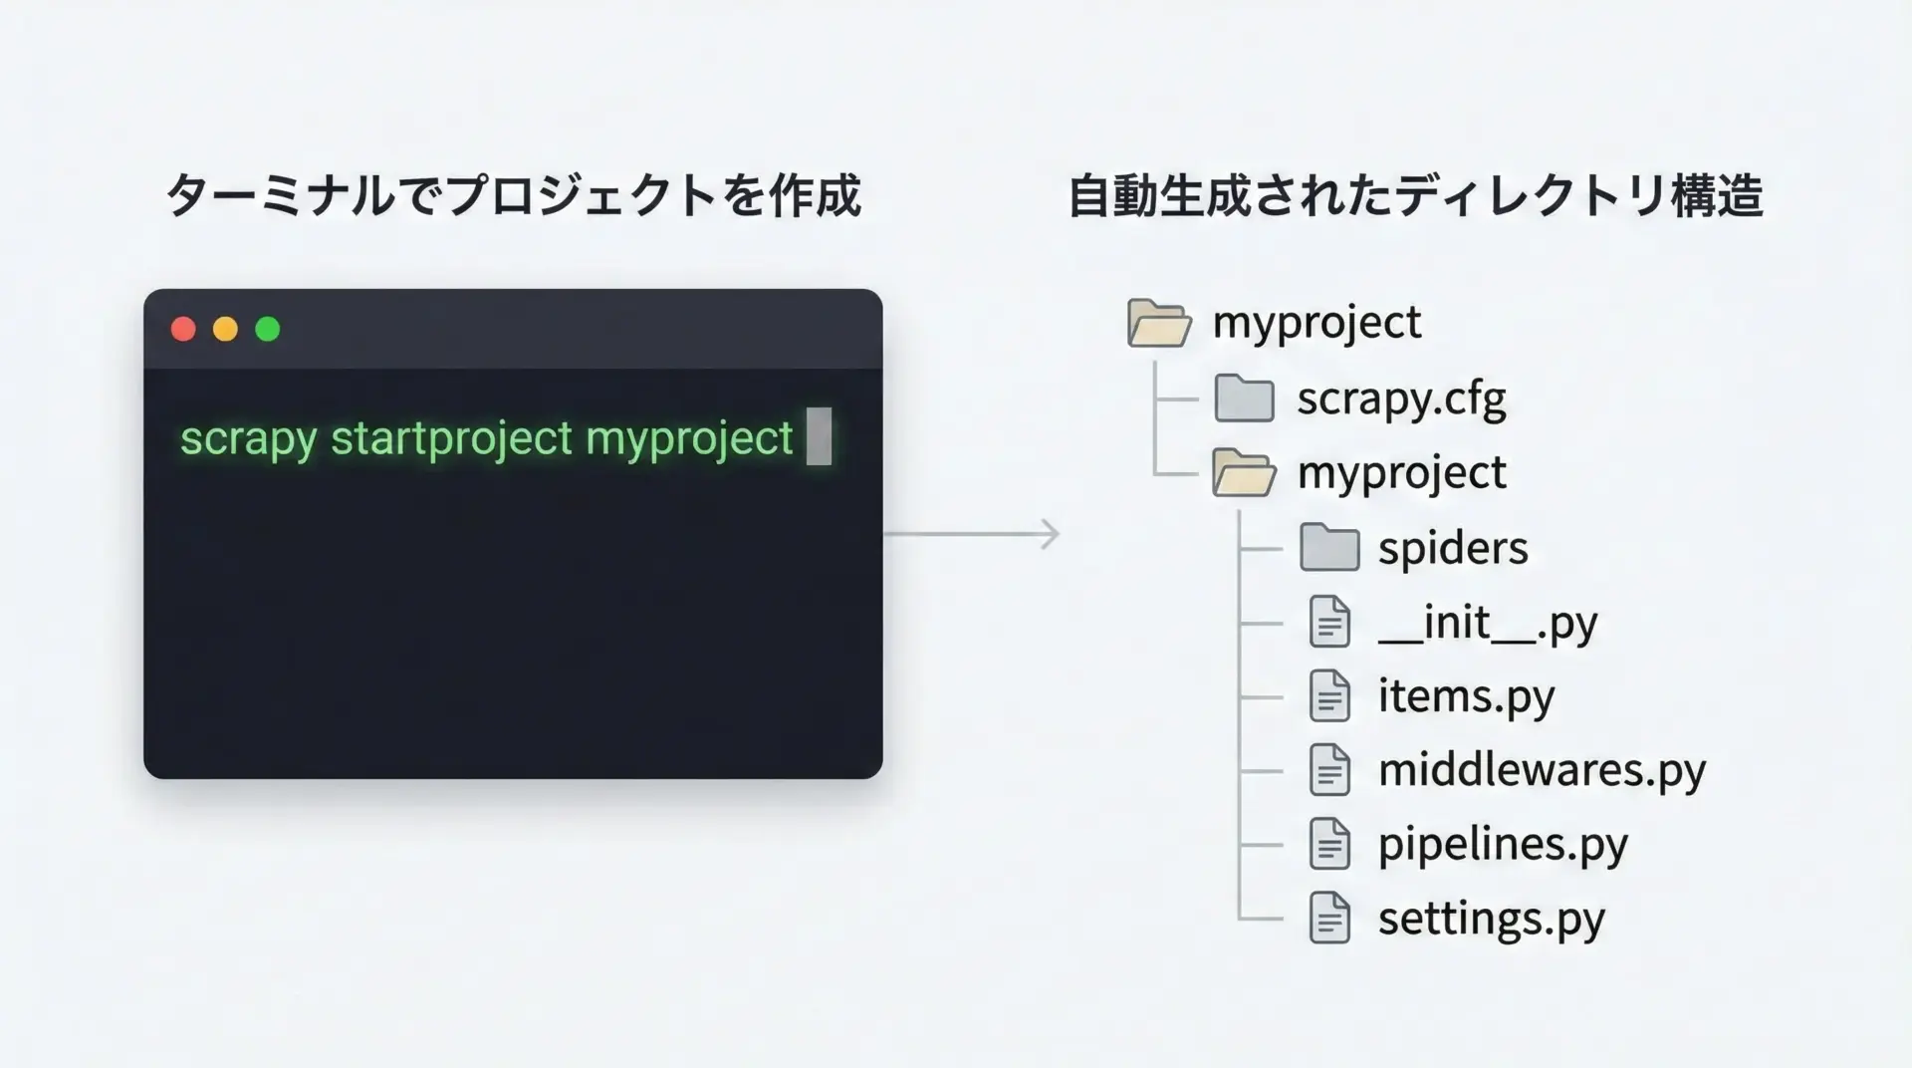The width and height of the screenshot is (1912, 1068).
Task: Select the settings.py file name
Action: 1491,919
